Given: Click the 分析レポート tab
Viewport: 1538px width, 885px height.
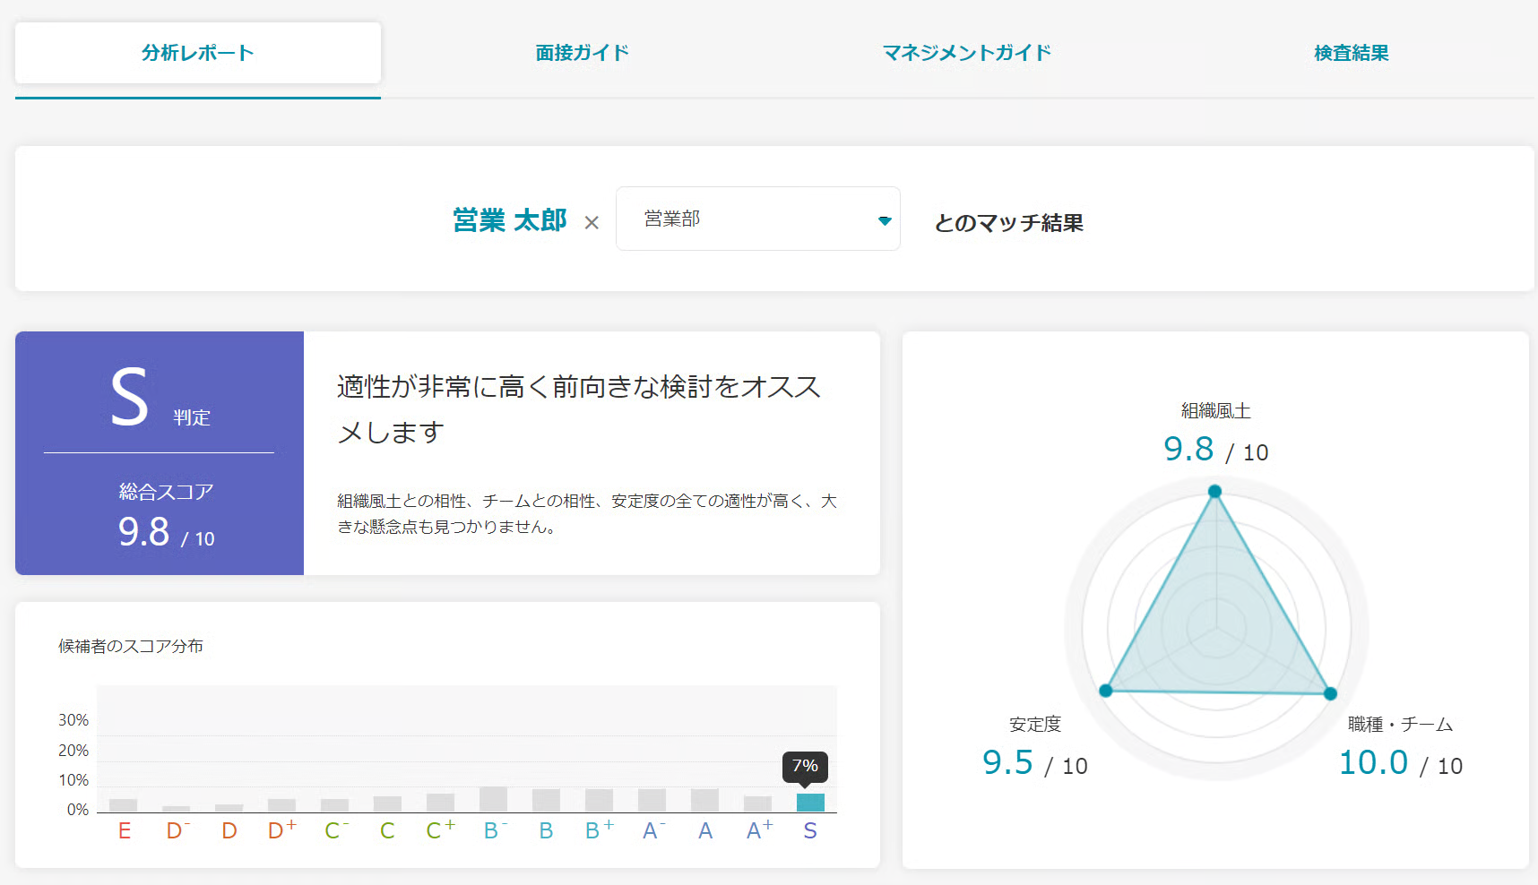Looking at the screenshot, I should (198, 53).
